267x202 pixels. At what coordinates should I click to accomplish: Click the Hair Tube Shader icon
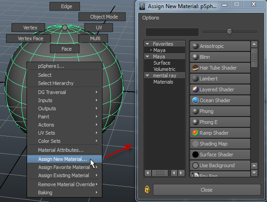[195, 68]
